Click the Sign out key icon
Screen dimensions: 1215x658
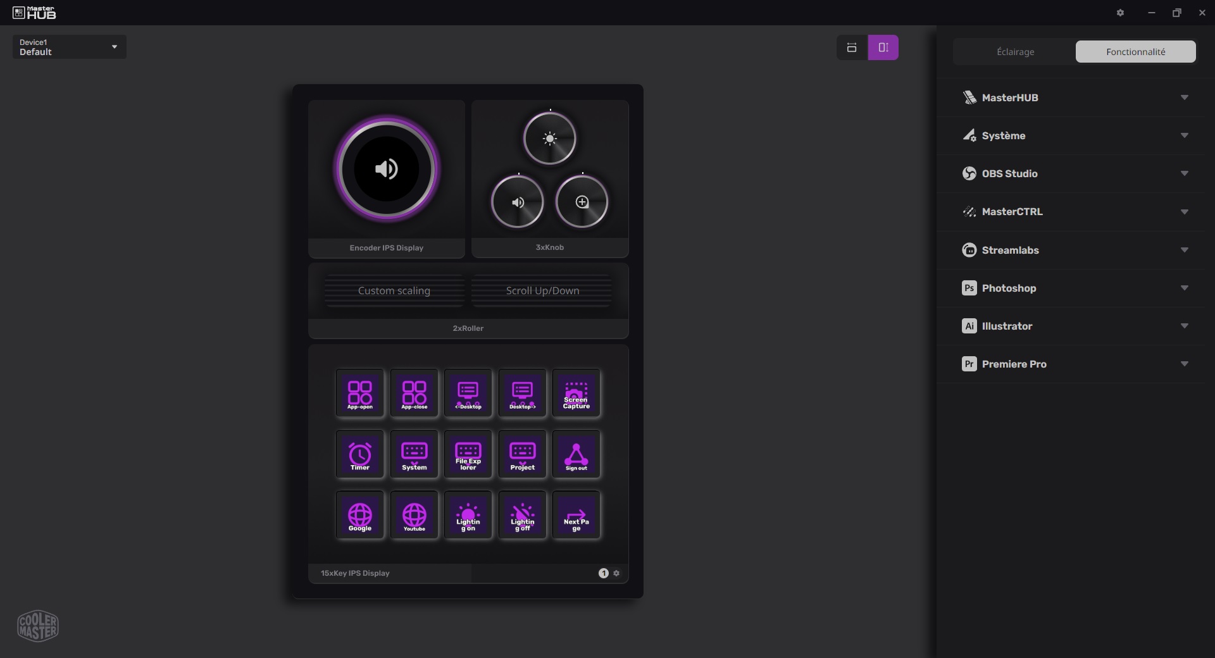pyautogui.click(x=576, y=454)
